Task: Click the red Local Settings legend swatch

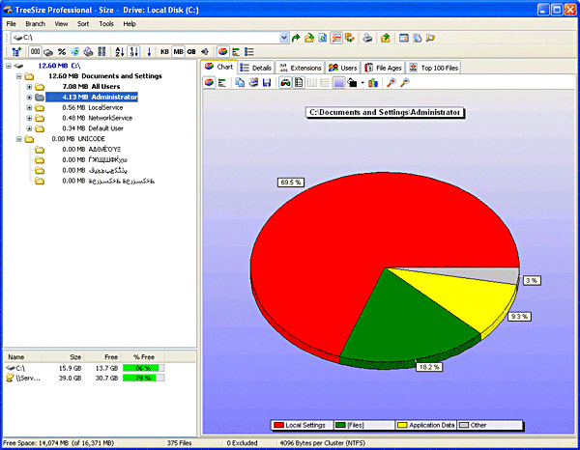Action: [278, 425]
